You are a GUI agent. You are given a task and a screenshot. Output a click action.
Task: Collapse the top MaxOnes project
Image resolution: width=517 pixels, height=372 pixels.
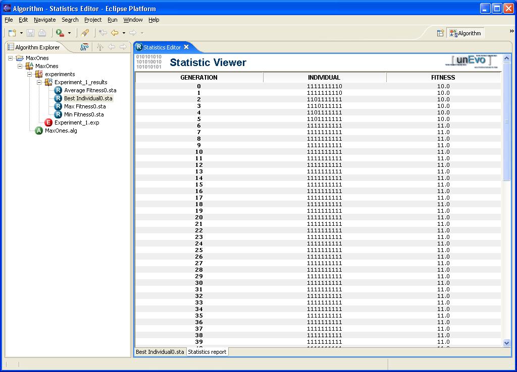pyautogui.click(x=10, y=58)
